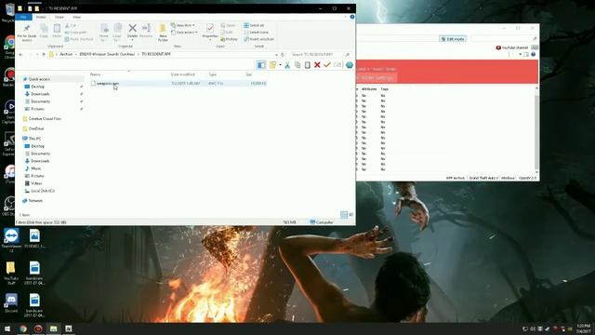Open the File ribbon tab
This screenshot has width=595, height=335.
(23, 17)
